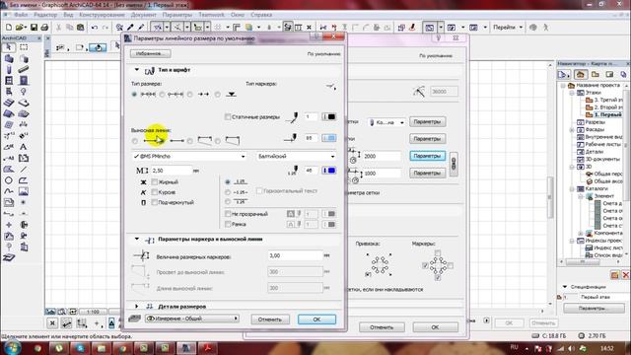Open the Редактор menu
The height and width of the screenshot is (355, 631).
[45, 15]
